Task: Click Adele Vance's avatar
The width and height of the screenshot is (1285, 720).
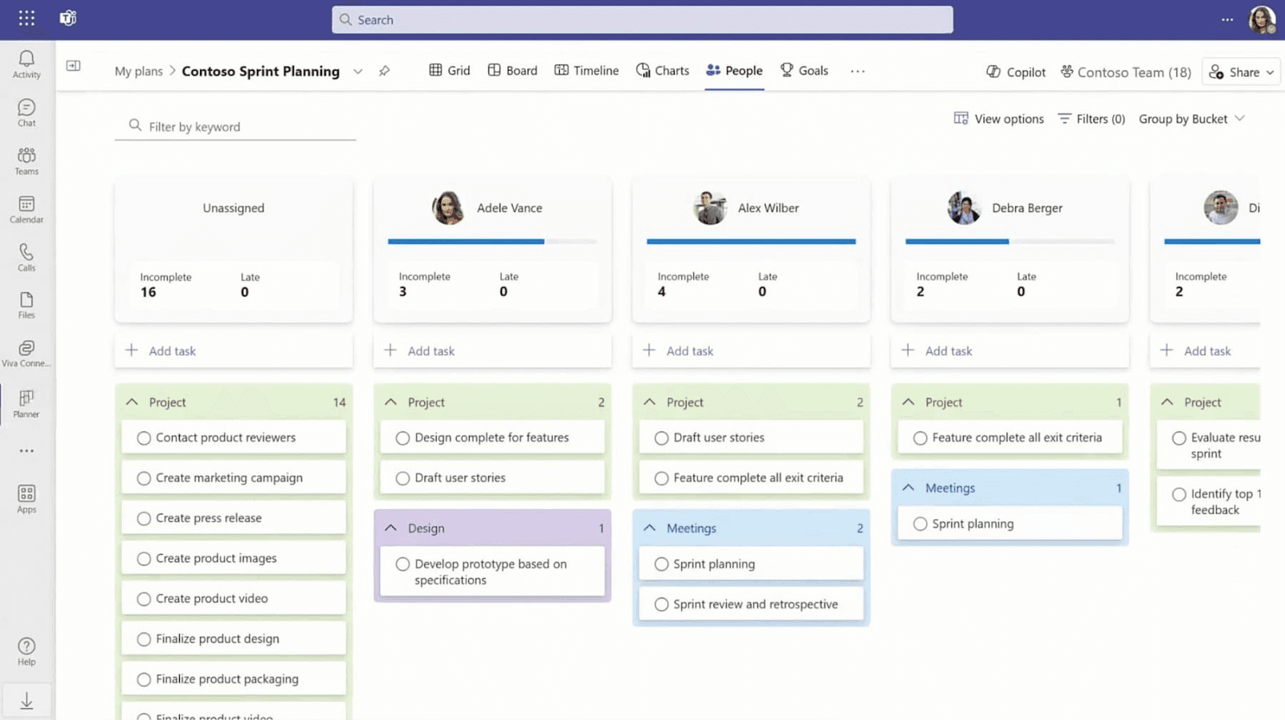Action: [448, 208]
